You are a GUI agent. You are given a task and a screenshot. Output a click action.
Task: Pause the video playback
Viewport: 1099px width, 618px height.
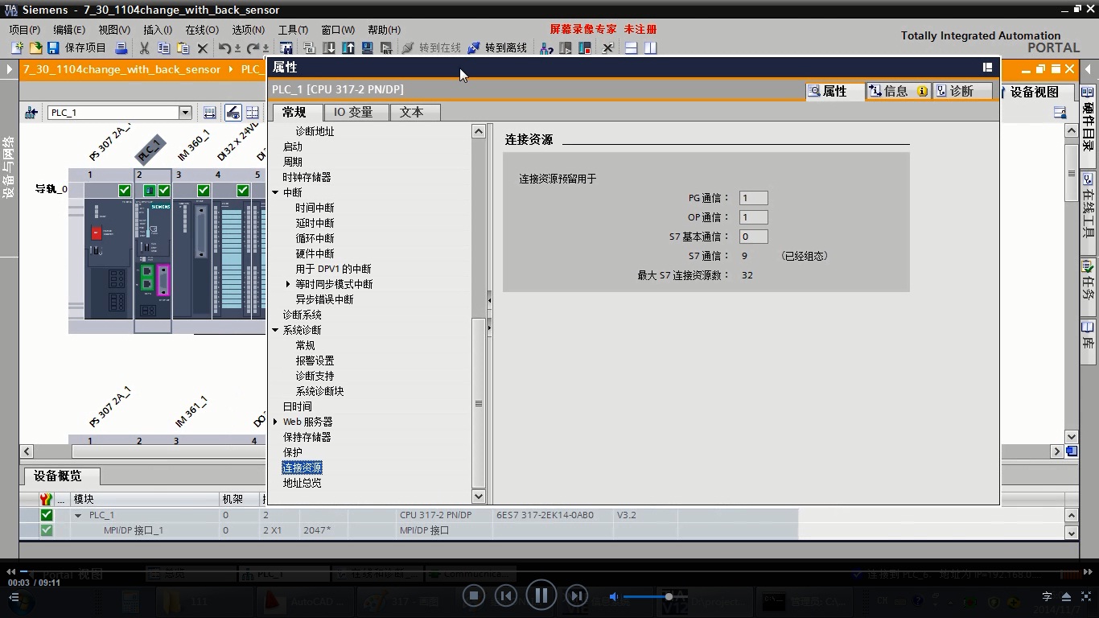pyautogui.click(x=541, y=595)
